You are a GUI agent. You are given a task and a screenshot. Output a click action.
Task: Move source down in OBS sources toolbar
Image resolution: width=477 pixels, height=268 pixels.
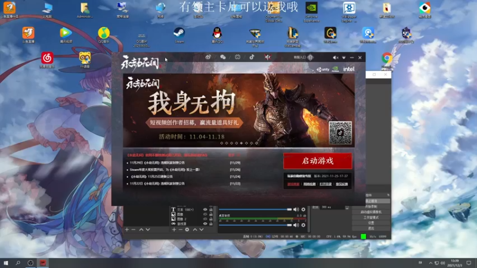pyautogui.click(x=202, y=229)
